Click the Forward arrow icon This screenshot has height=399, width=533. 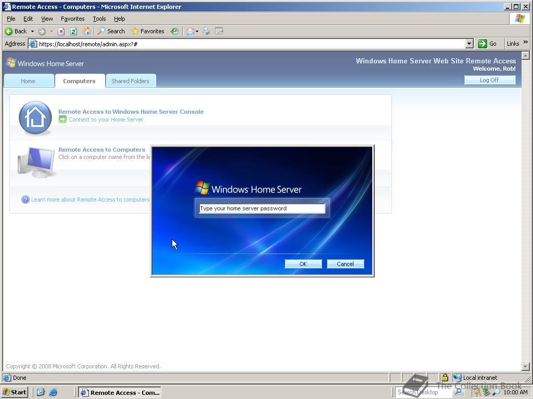click(x=42, y=32)
